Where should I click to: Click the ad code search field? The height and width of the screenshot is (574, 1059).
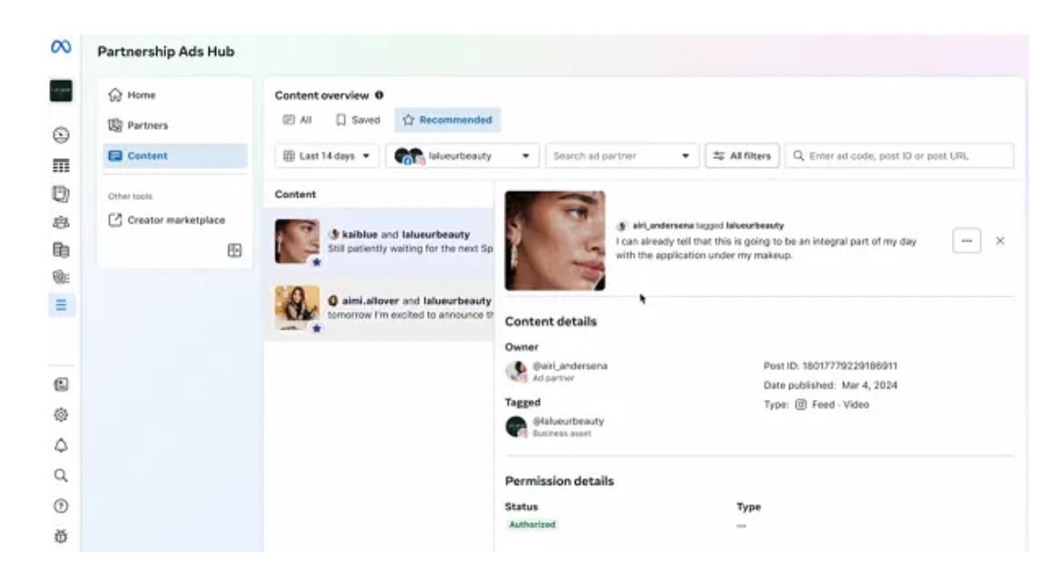[x=899, y=156]
